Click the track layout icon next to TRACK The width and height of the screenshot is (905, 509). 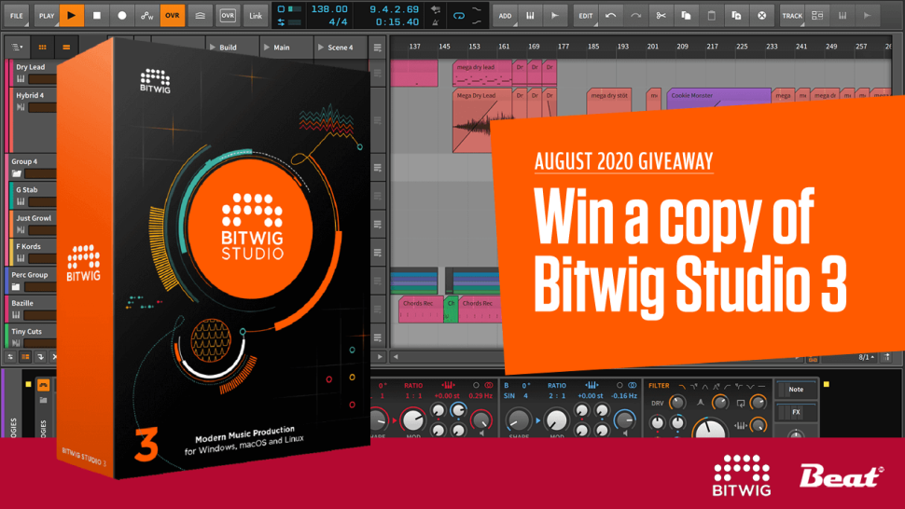point(817,16)
